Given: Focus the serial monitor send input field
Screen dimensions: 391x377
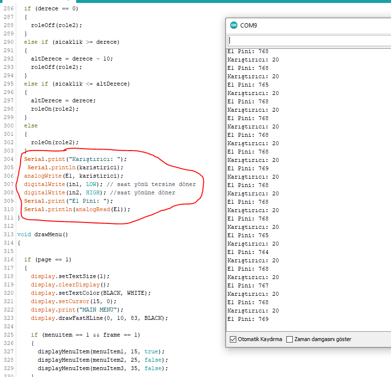Looking at the screenshot, I should [x=309, y=40].
